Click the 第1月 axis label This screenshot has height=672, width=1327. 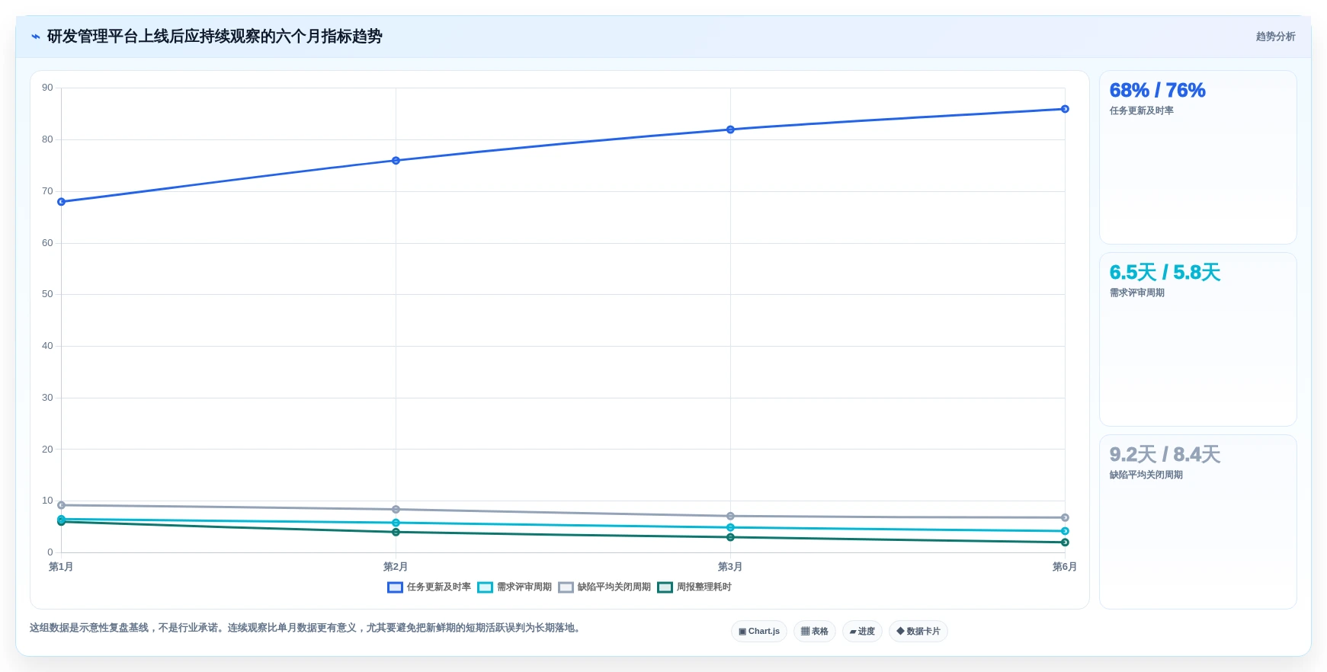(x=61, y=567)
